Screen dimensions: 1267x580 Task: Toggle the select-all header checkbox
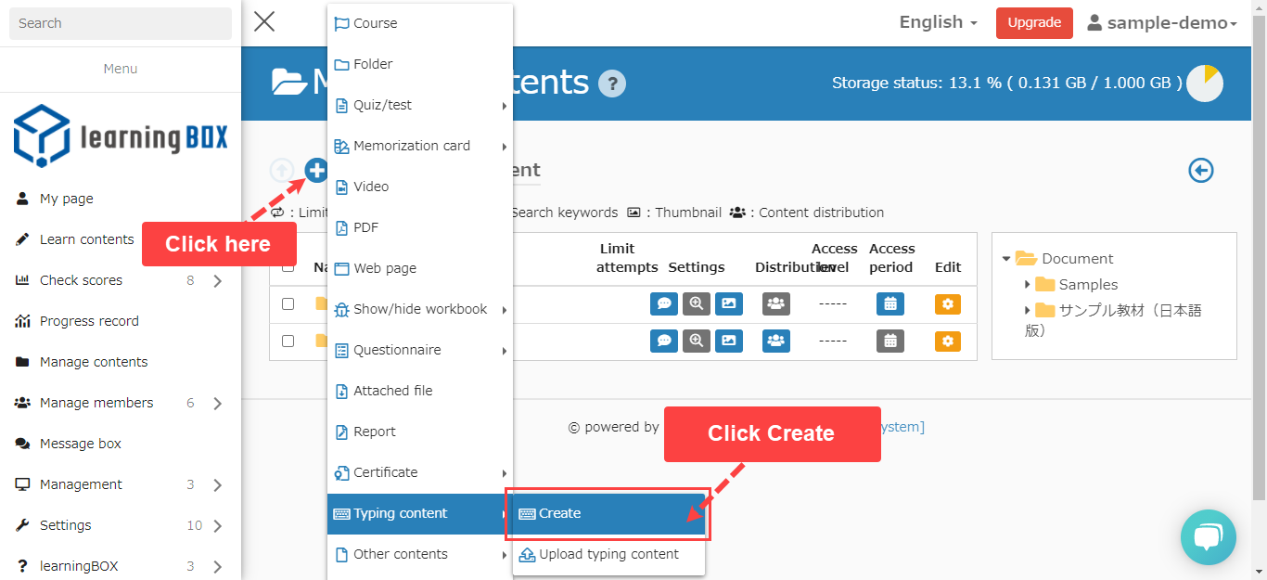(x=288, y=267)
